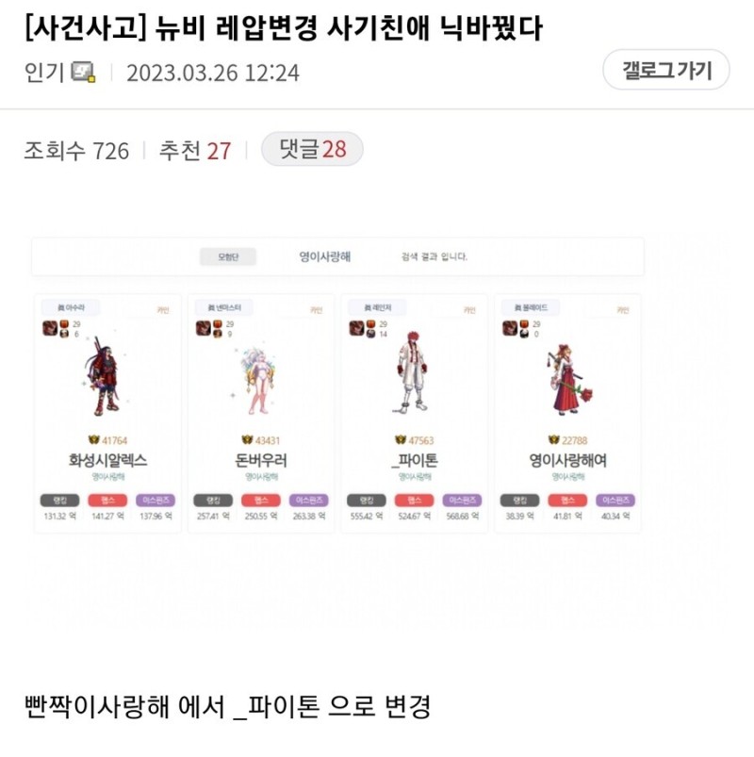Click the crown fame icon showing 22788
754x757 pixels.
pyautogui.click(x=553, y=440)
